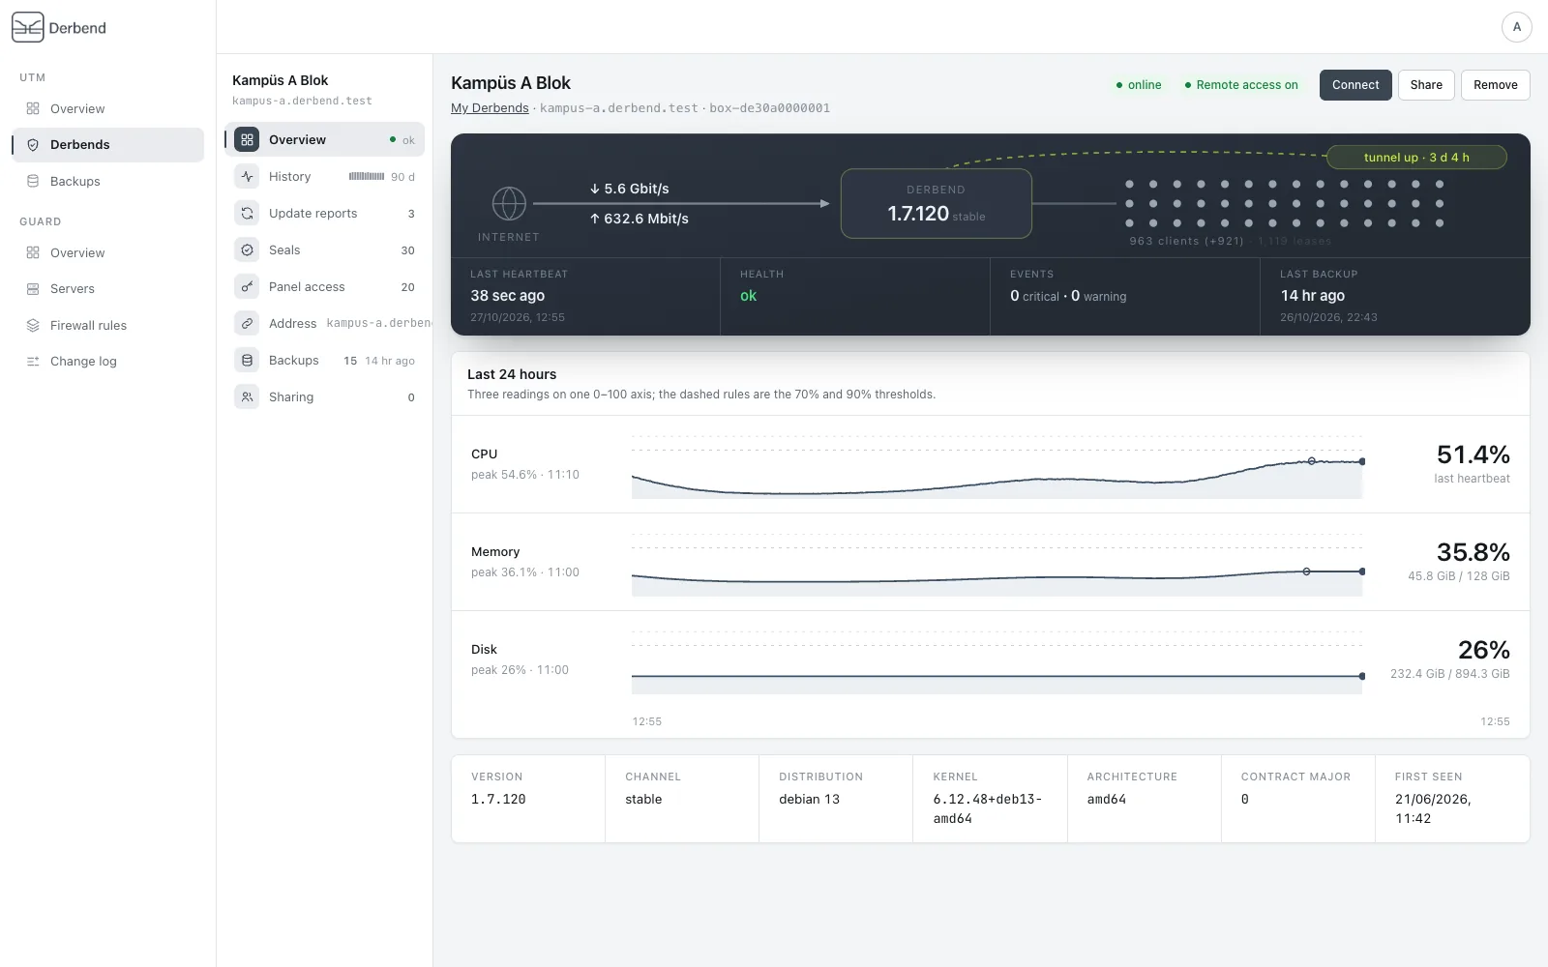
Task: Go to Servers under Guard
Action: click(108, 289)
